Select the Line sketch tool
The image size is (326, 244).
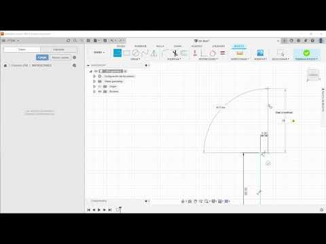coord(117,53)
